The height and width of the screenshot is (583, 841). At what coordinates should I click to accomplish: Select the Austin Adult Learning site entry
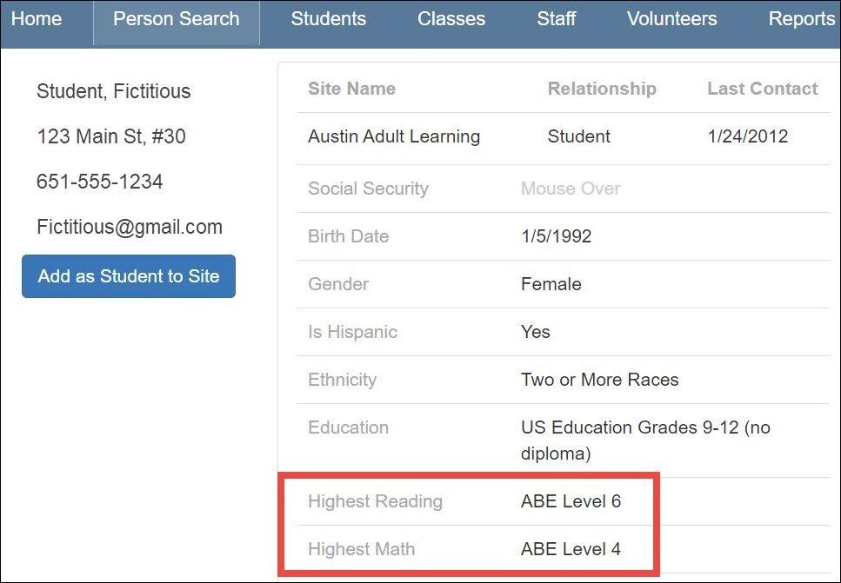click(x=393, y=136)
